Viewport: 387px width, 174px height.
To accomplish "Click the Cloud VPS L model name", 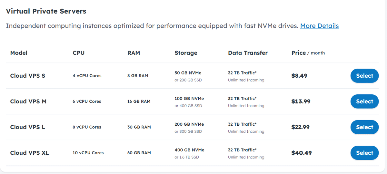I will (28, 127).
